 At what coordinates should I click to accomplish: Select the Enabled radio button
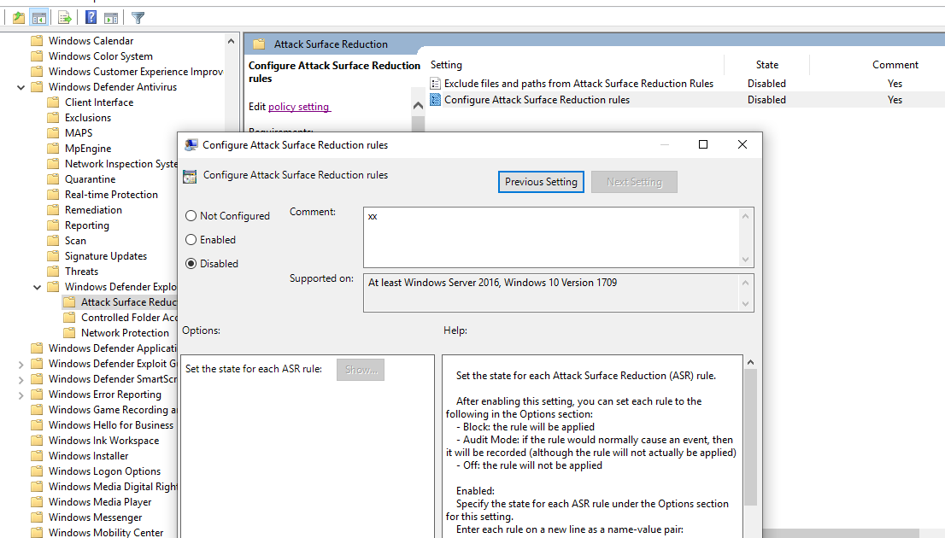point(191,240)
